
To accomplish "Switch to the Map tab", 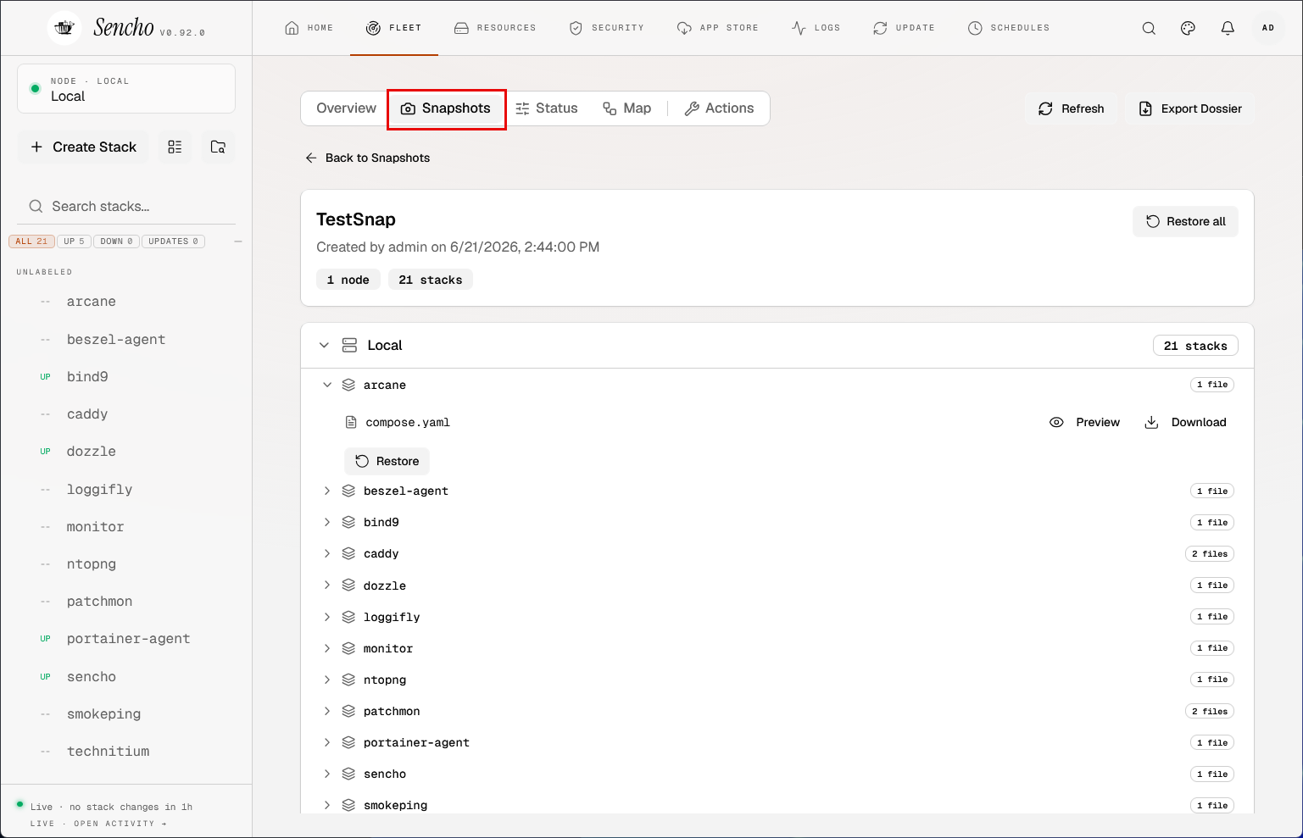I will 627,108.
